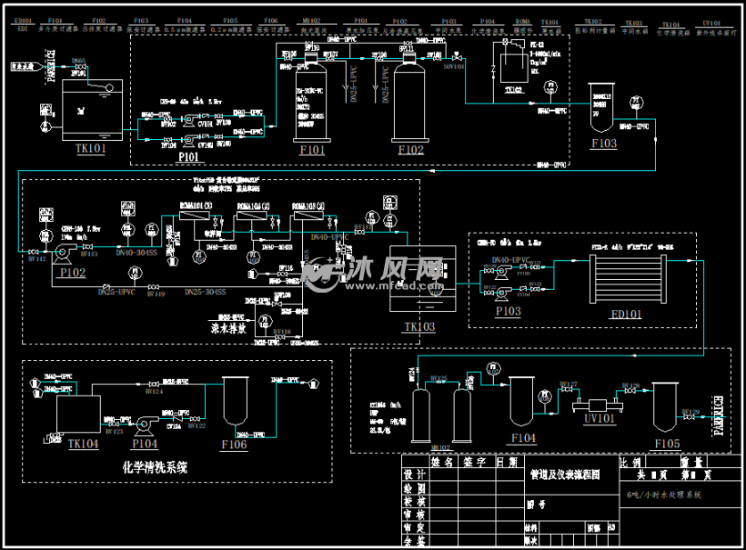Click the TK104 cleaning tank
746x550 pixels.
tap(78, 414)
